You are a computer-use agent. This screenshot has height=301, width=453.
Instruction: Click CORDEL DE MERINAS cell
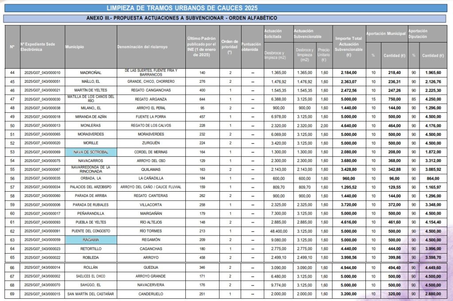[x=151, y=152]
